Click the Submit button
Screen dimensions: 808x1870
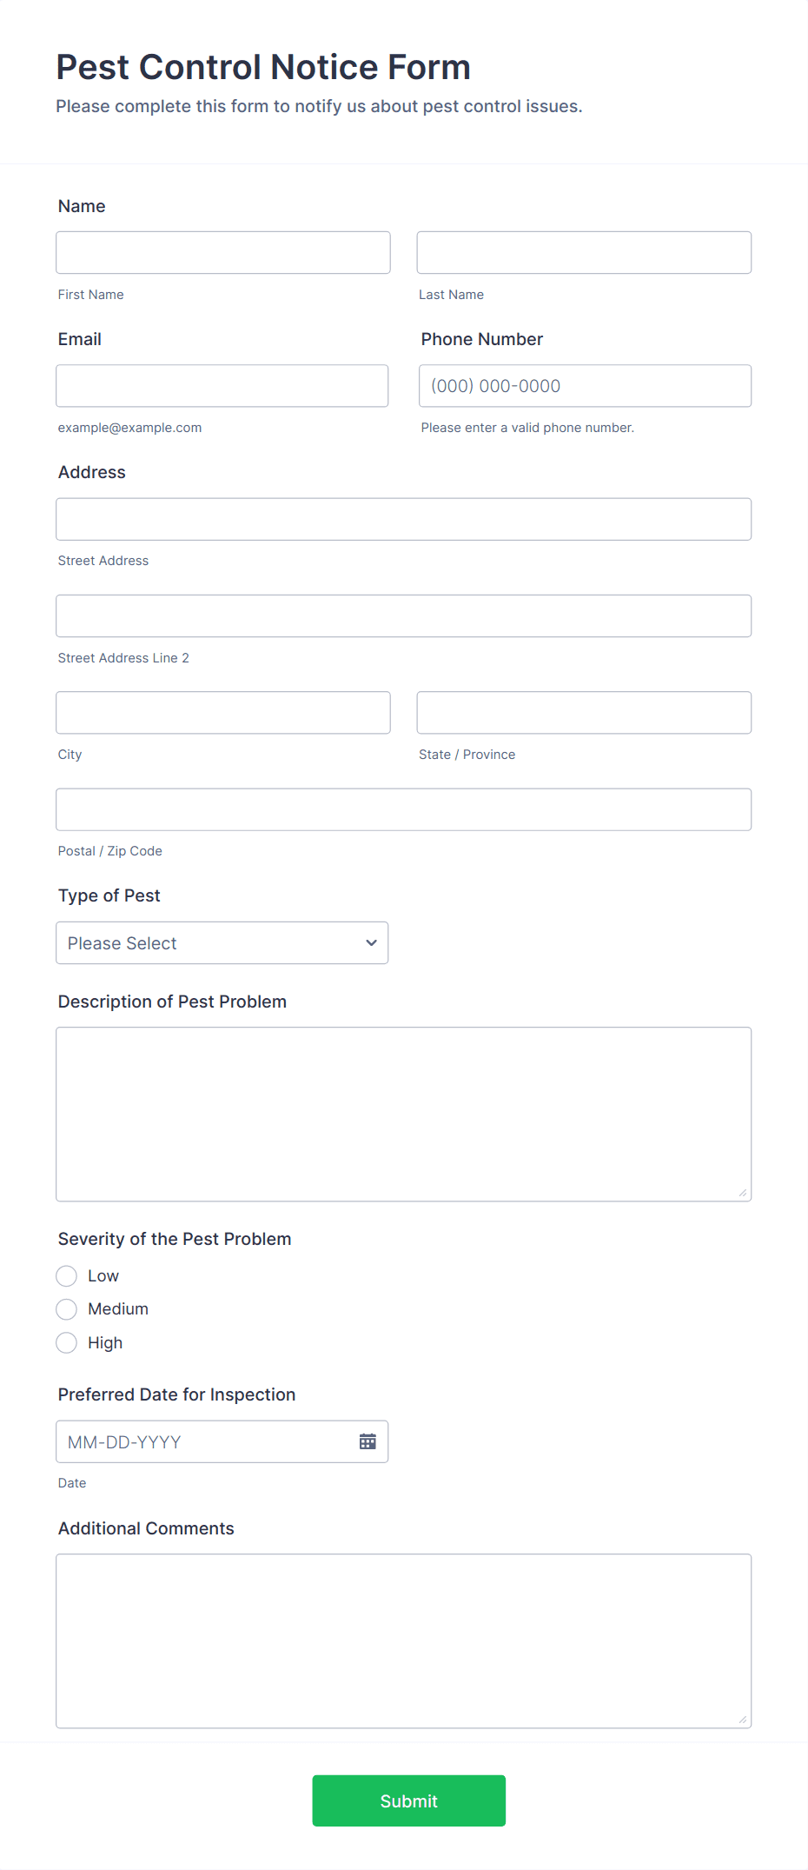coord(408,1800)
